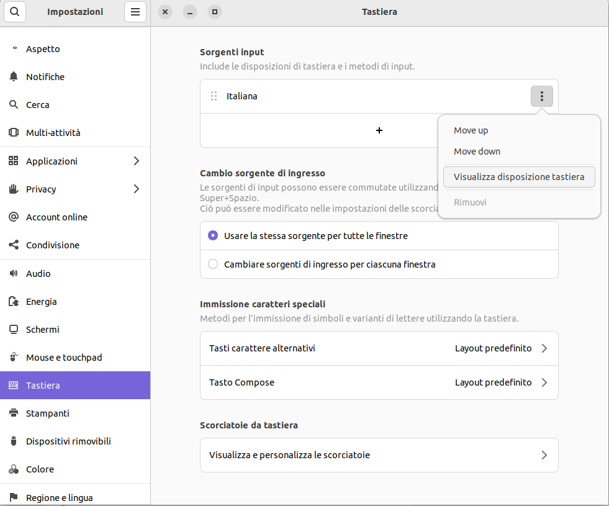
Task: Add an input source with plus button
Action: (x=379, y=130)
